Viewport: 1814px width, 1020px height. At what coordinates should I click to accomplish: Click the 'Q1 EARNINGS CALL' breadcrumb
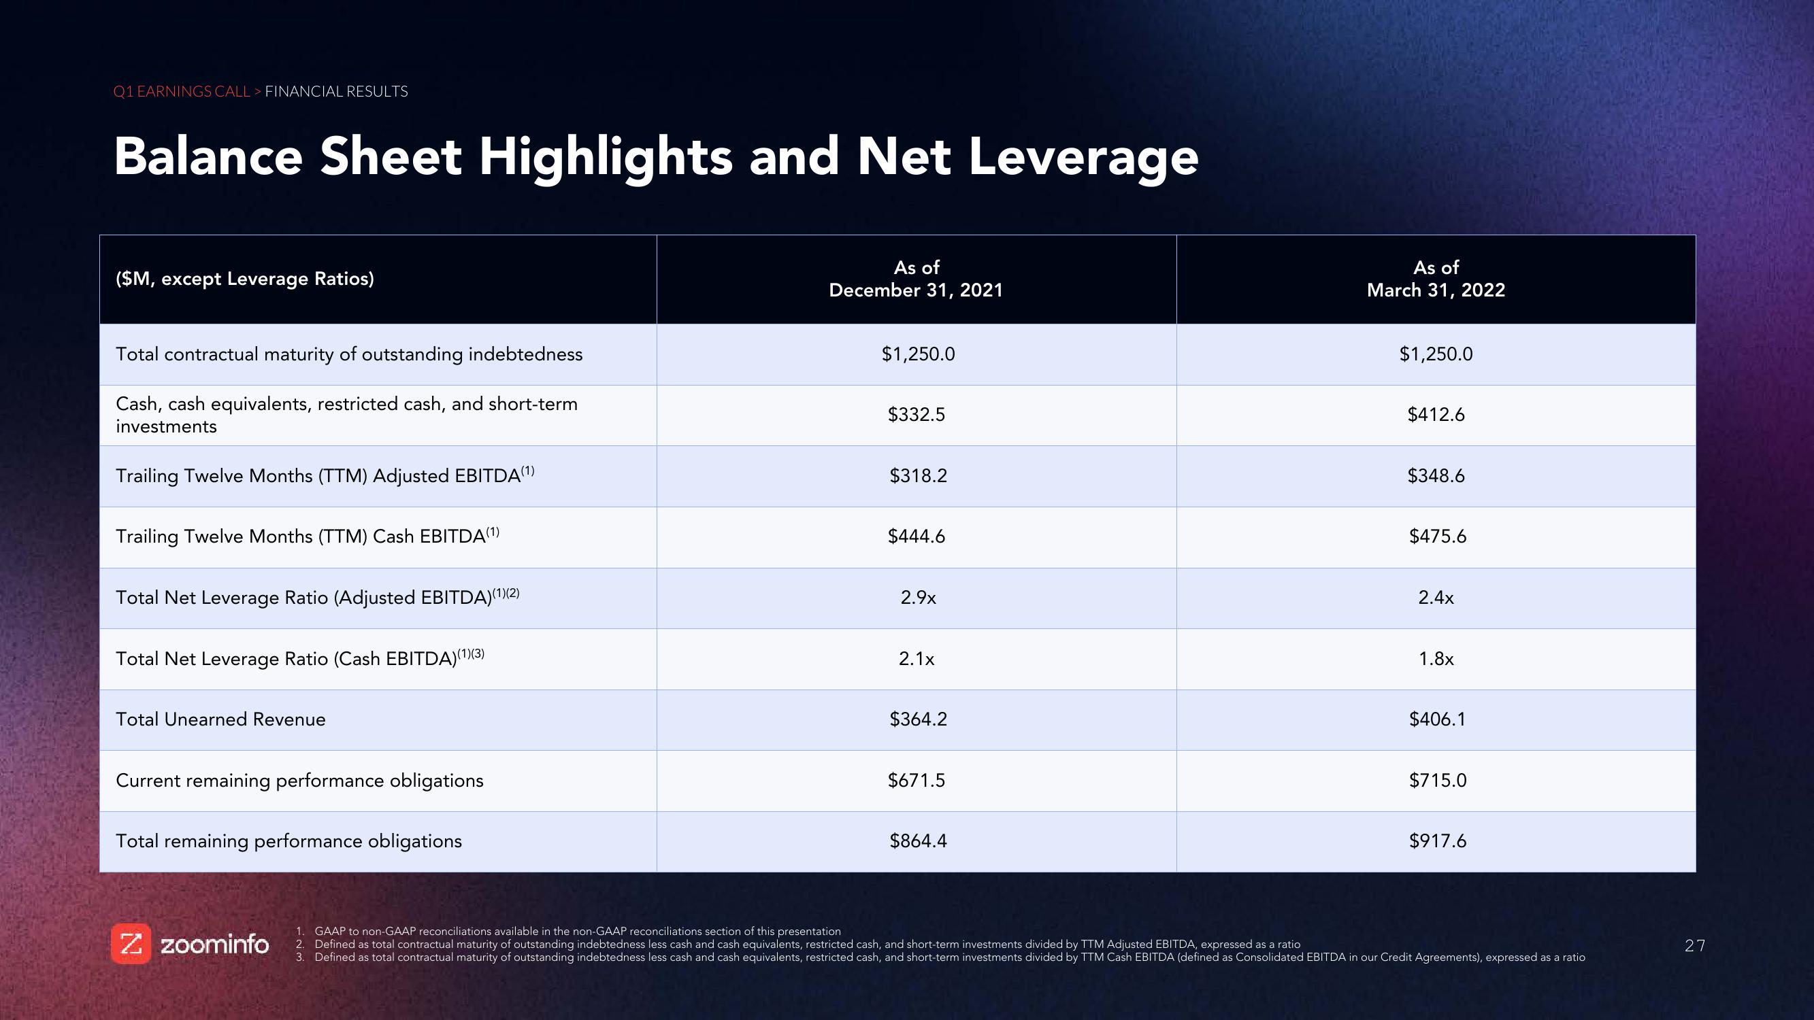click(x=181, y=92)
